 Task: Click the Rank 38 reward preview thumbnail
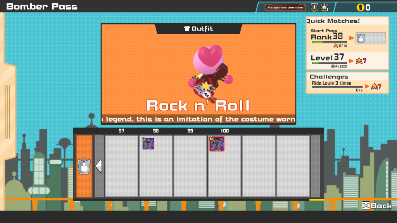(x=371, y=38)
